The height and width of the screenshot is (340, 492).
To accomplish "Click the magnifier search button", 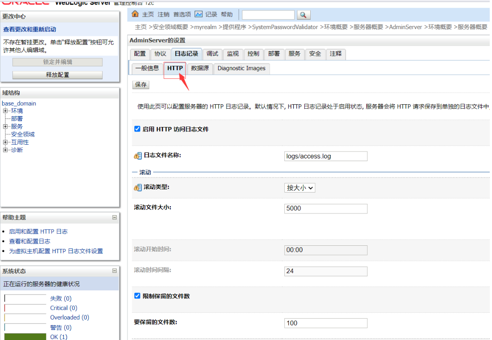I will (x=303, y=15).
